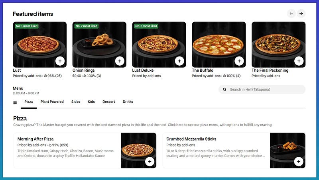This screenshot has height=180, width=319.
Task: Focus the Search in Hell (Takapuna) field
Action: coord(262,89)
